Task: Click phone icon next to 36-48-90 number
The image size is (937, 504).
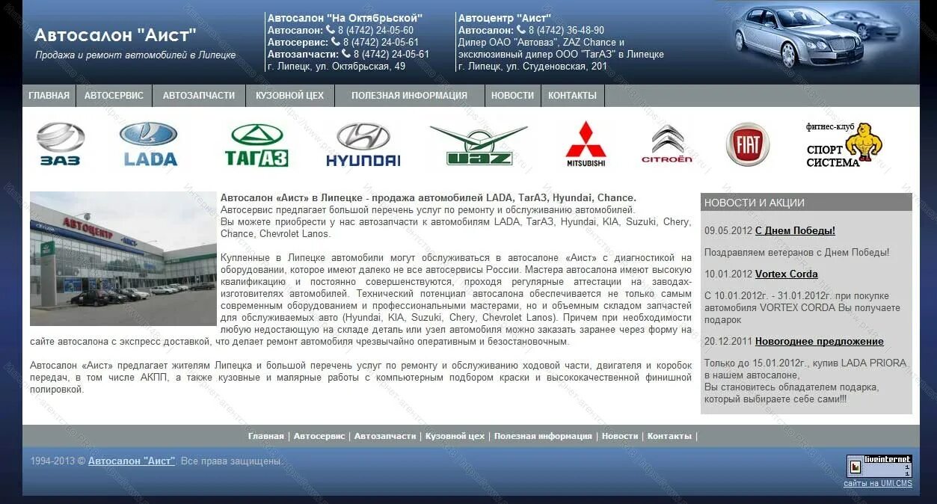Action: 521,30
